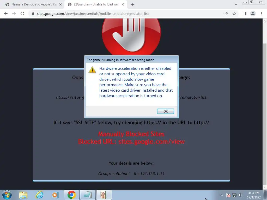Screen dimensions: 267x200
Task: Open the Windows Start menu orb
Action: [7, 195]
